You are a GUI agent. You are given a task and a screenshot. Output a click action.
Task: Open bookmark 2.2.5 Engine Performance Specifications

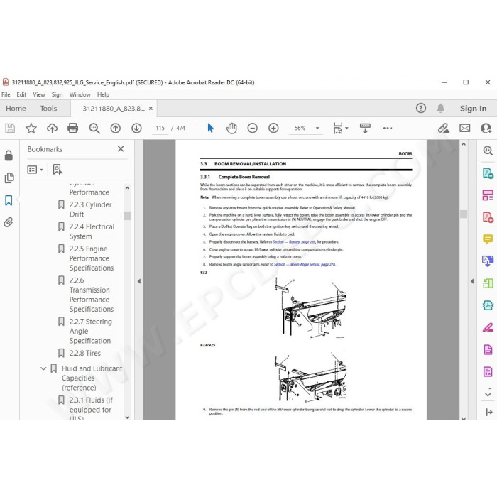(x=92, y=258)
